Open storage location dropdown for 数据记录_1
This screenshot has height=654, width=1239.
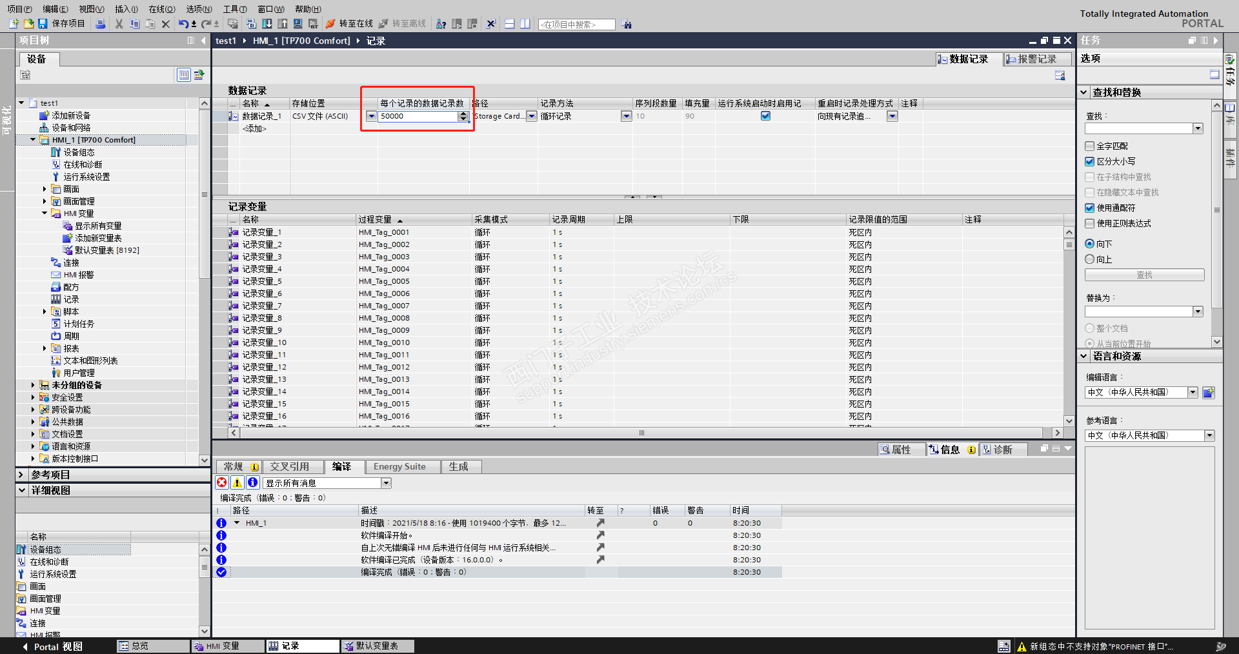[x=372, y=116]
